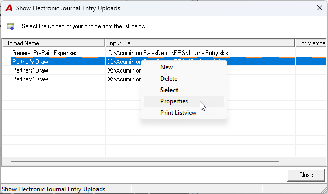Click the Close button
This screenshot has height=194, width=328.
[306, 175]
